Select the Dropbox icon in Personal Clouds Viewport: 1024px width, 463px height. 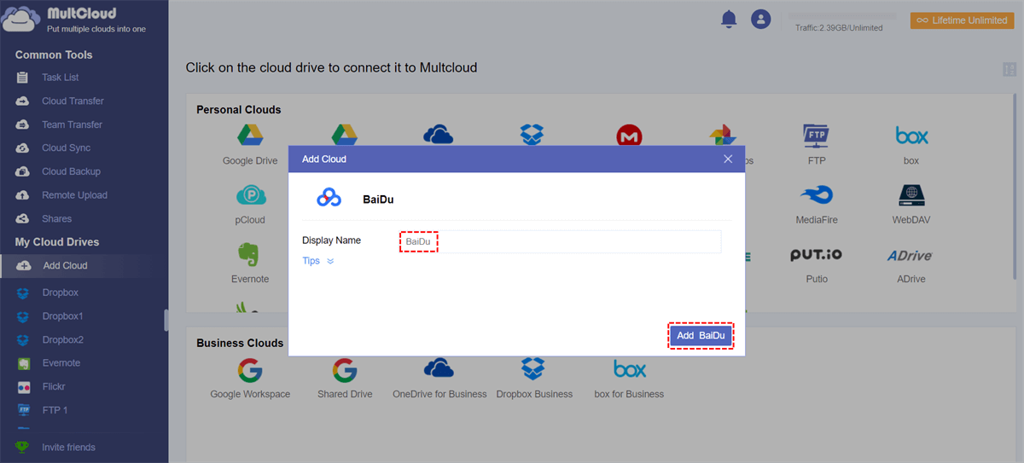tap(532, 135)
